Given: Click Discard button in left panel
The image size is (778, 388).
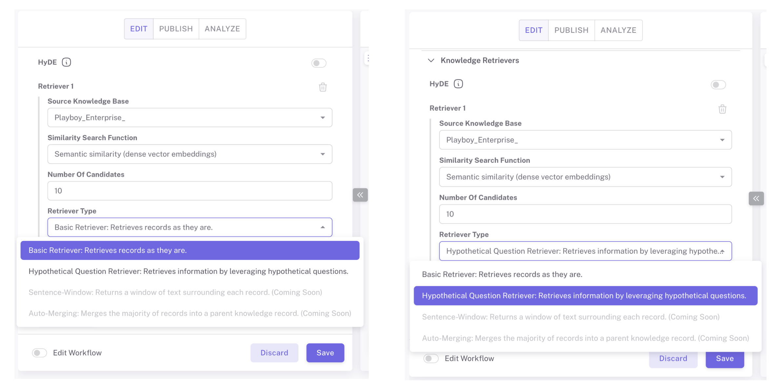Looking at the screenshot, I should [274, 353].
